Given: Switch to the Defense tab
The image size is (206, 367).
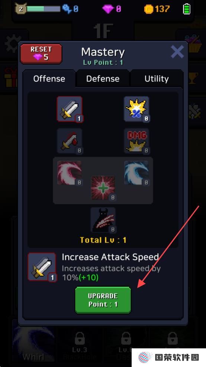Looking at the screenshot, I should (x=103, y=79).
